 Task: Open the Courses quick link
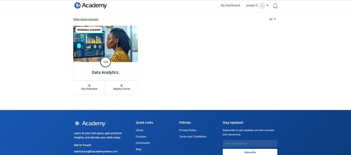(x=141, y=137)
